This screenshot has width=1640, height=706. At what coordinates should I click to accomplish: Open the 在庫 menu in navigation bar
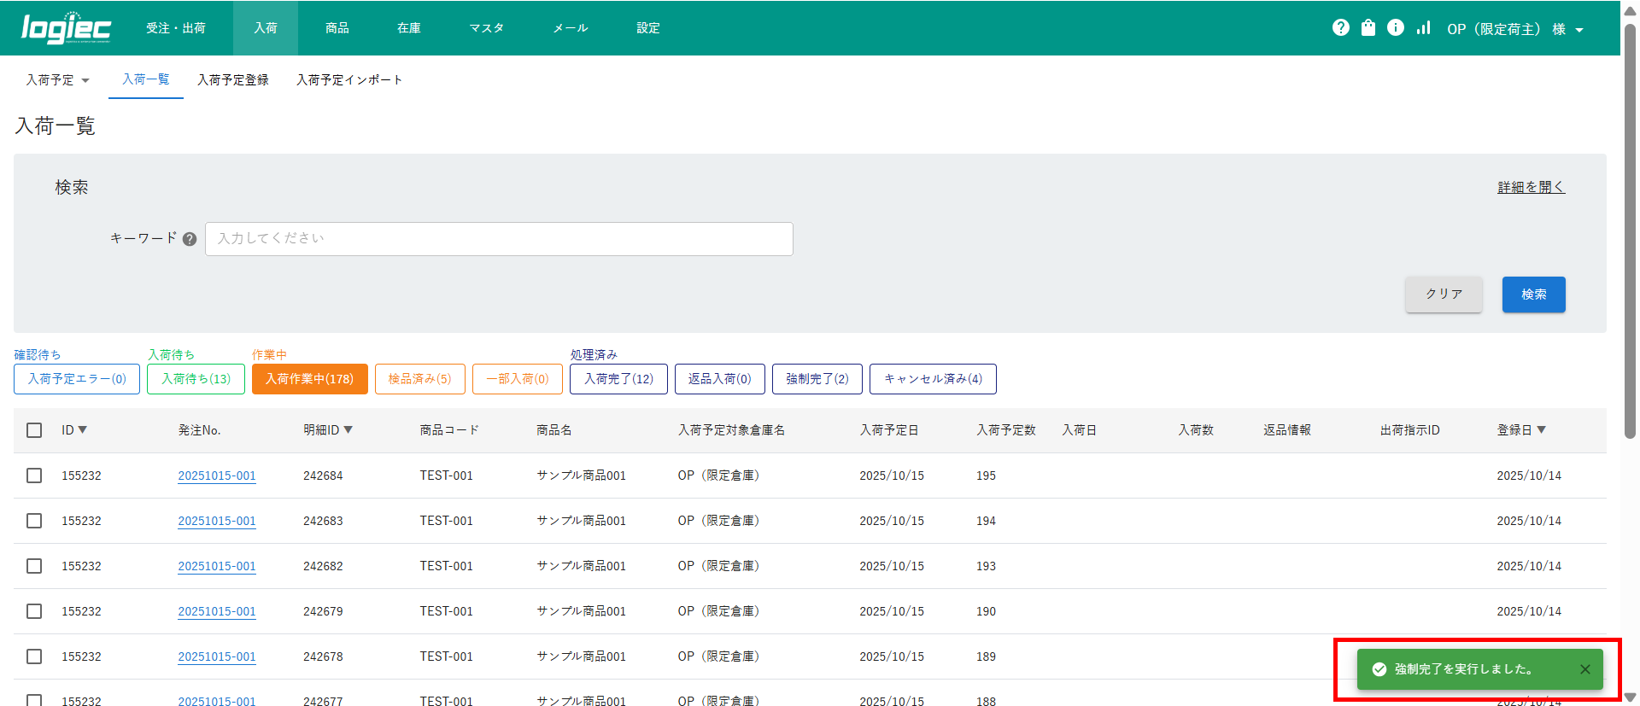[x=408, y=28]
